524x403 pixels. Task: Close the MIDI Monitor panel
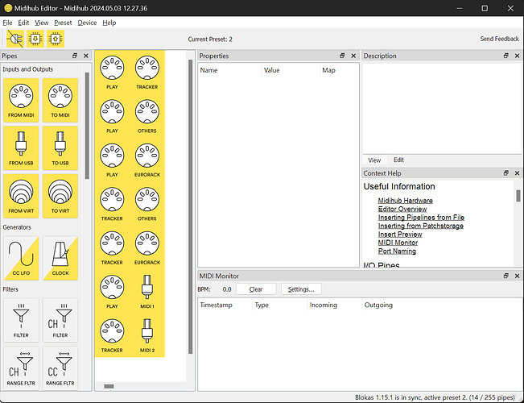(518, 276)
